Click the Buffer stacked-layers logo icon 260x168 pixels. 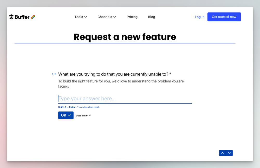coord(11,17)
